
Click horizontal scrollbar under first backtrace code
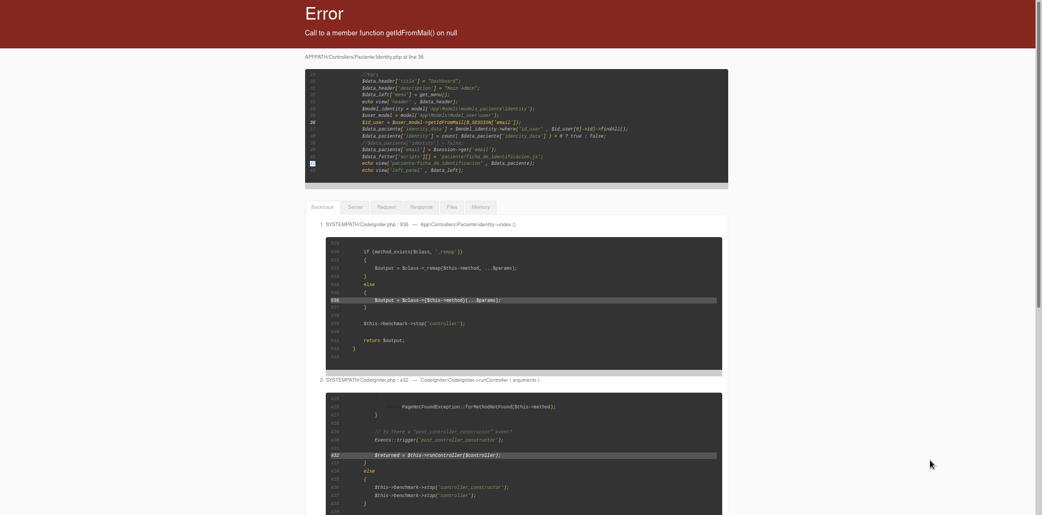pos(523,373)
